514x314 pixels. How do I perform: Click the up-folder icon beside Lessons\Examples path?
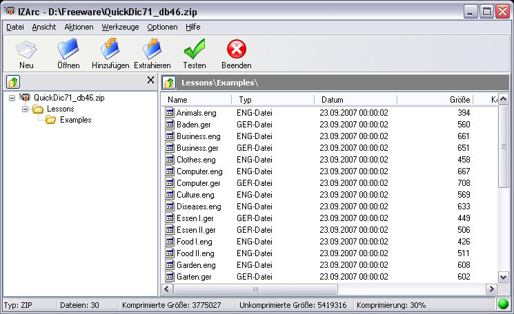169,83
